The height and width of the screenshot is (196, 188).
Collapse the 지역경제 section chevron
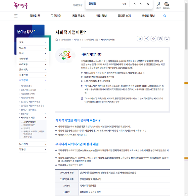(46, 81)
